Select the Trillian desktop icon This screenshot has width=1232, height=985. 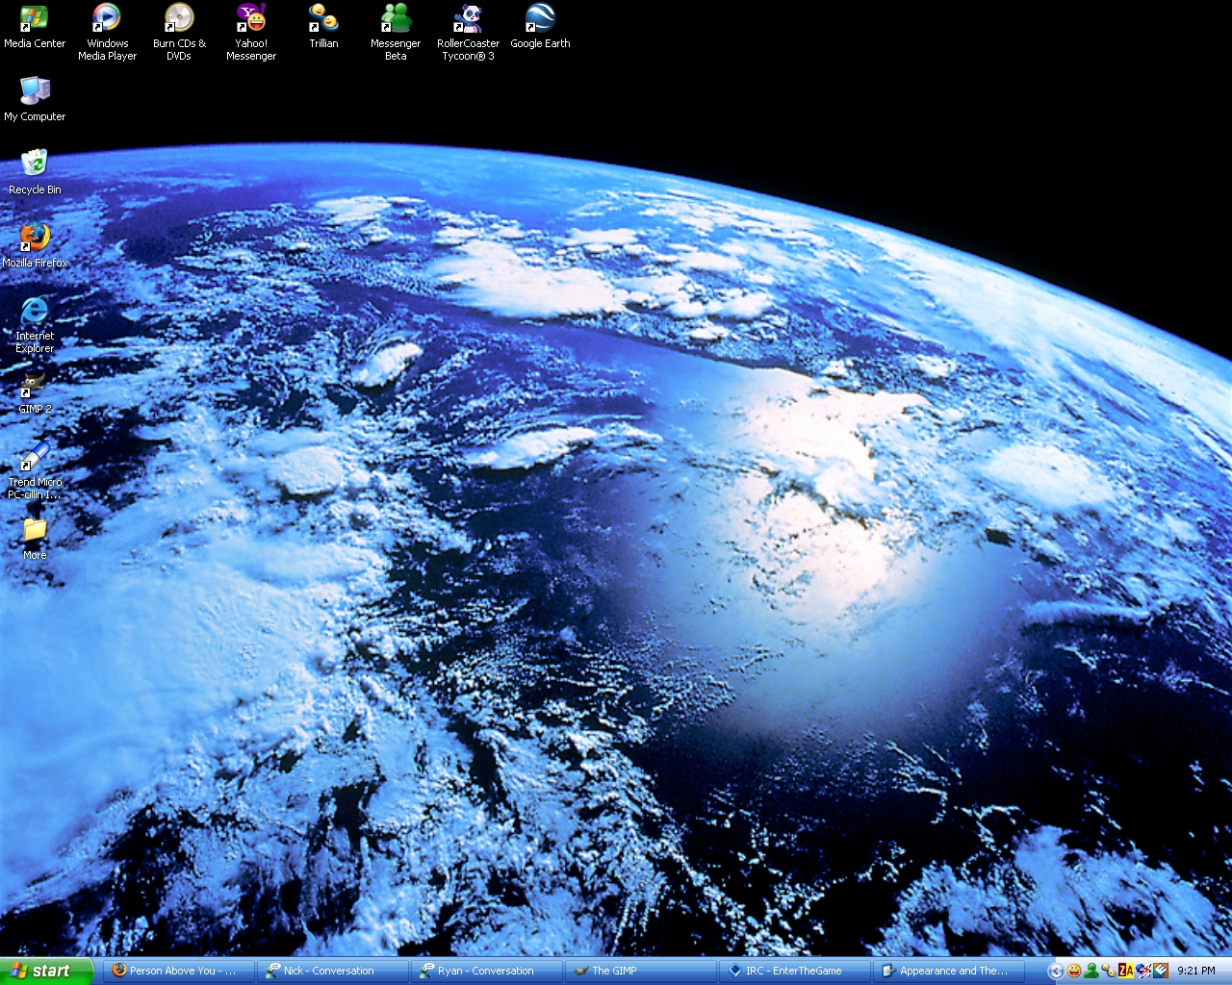pos(323,19)
